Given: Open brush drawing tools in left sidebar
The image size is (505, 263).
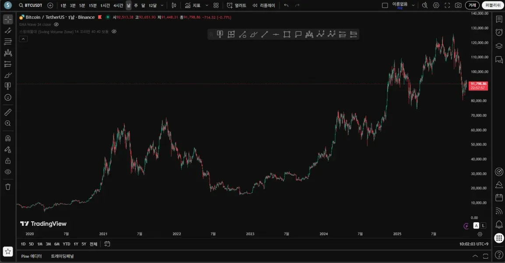Looking at the screenshot, I should (8, 75).
